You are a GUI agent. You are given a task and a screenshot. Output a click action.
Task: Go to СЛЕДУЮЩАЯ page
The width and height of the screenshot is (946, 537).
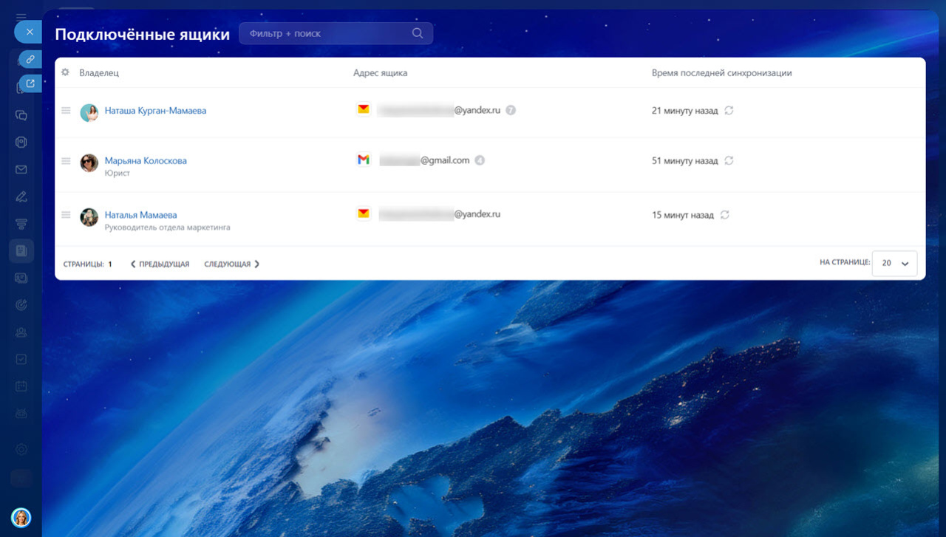pos(231,264)
